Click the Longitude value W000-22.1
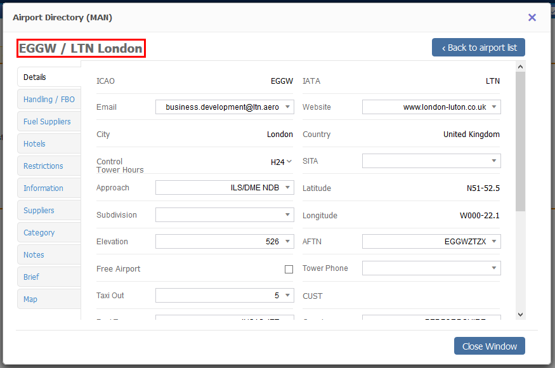The width and height of the screenshot is (555, 368). pyautogui.click(x=480, y=215)
